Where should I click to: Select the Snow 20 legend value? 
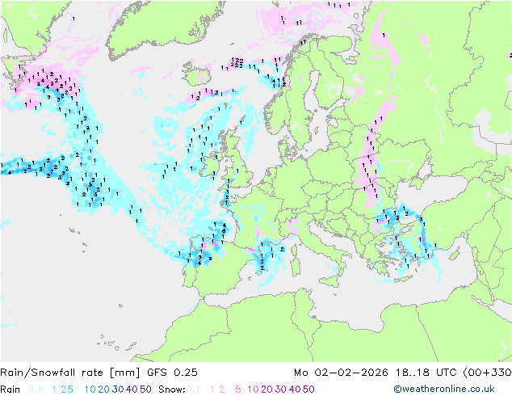tap(266, 390)
